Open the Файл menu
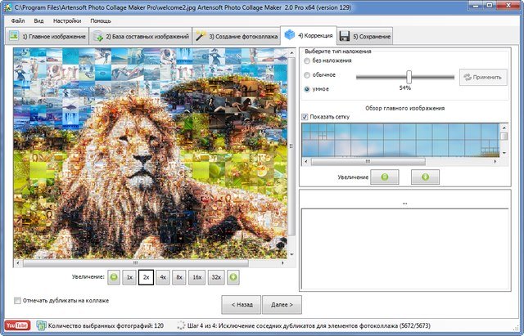The width and height of the screenshot is (524, 336). point(18,20)
